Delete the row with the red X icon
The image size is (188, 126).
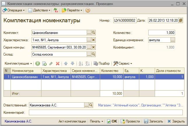58,63
